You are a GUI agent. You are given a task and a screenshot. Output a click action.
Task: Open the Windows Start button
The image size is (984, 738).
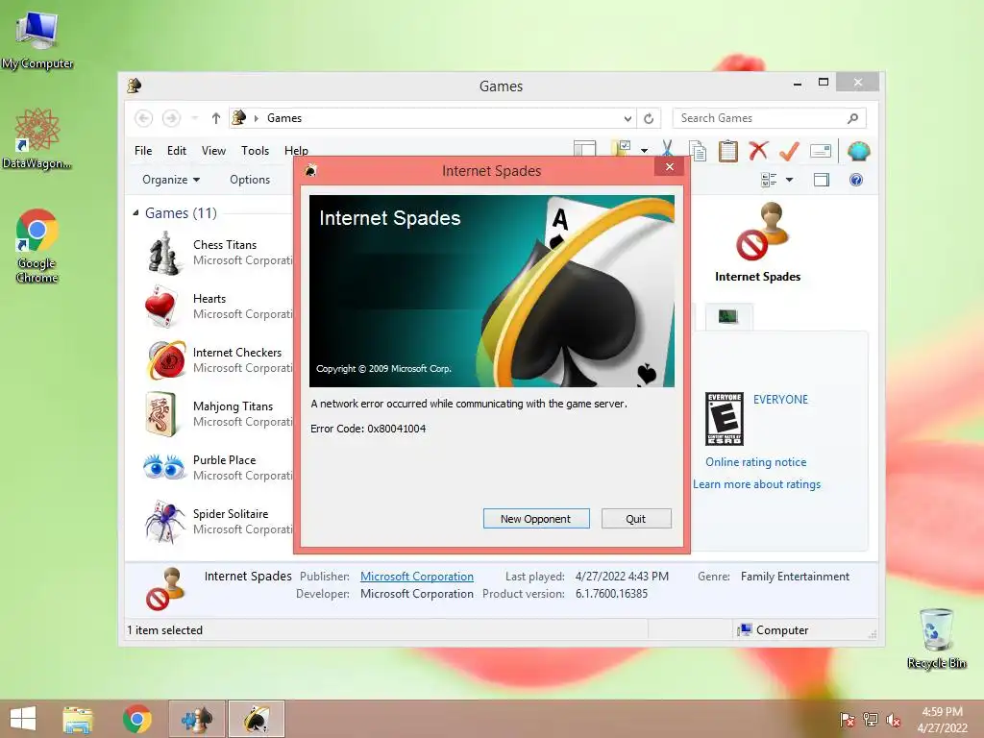23,719
